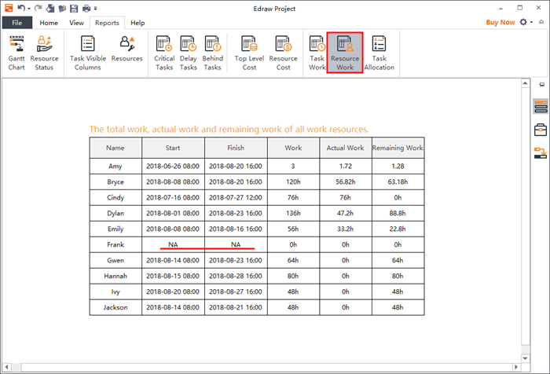
Task: Open the Task Allocation report
Action: (x=379, y=53)
